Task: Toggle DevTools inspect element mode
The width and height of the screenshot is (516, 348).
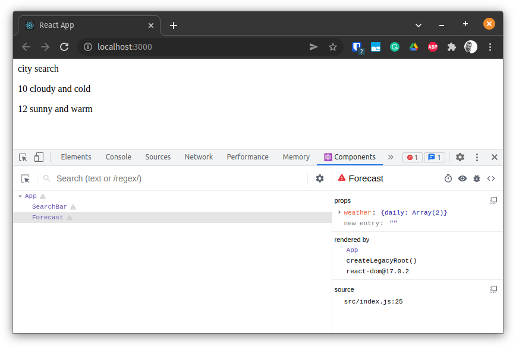Action: [x=23, y=157]
